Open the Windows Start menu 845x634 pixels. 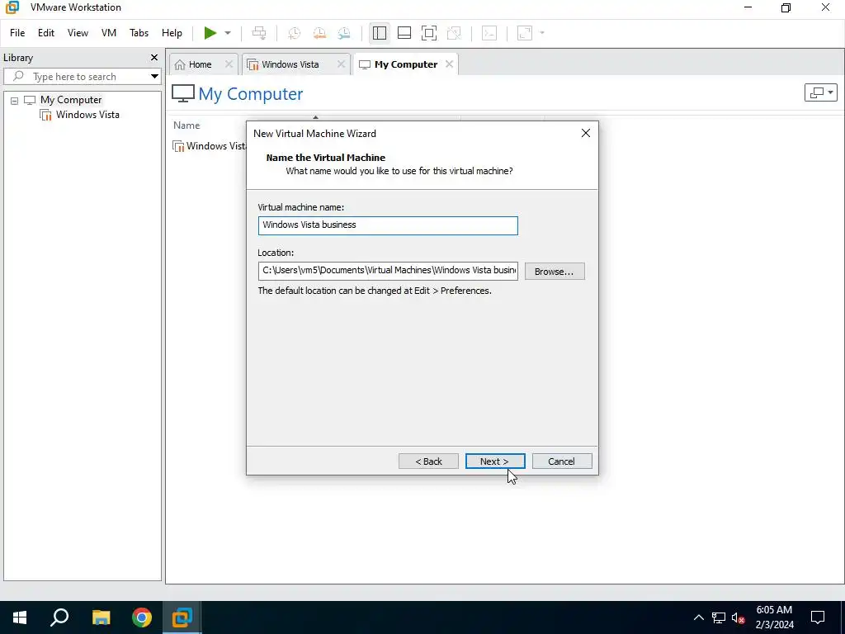point(20,617)
